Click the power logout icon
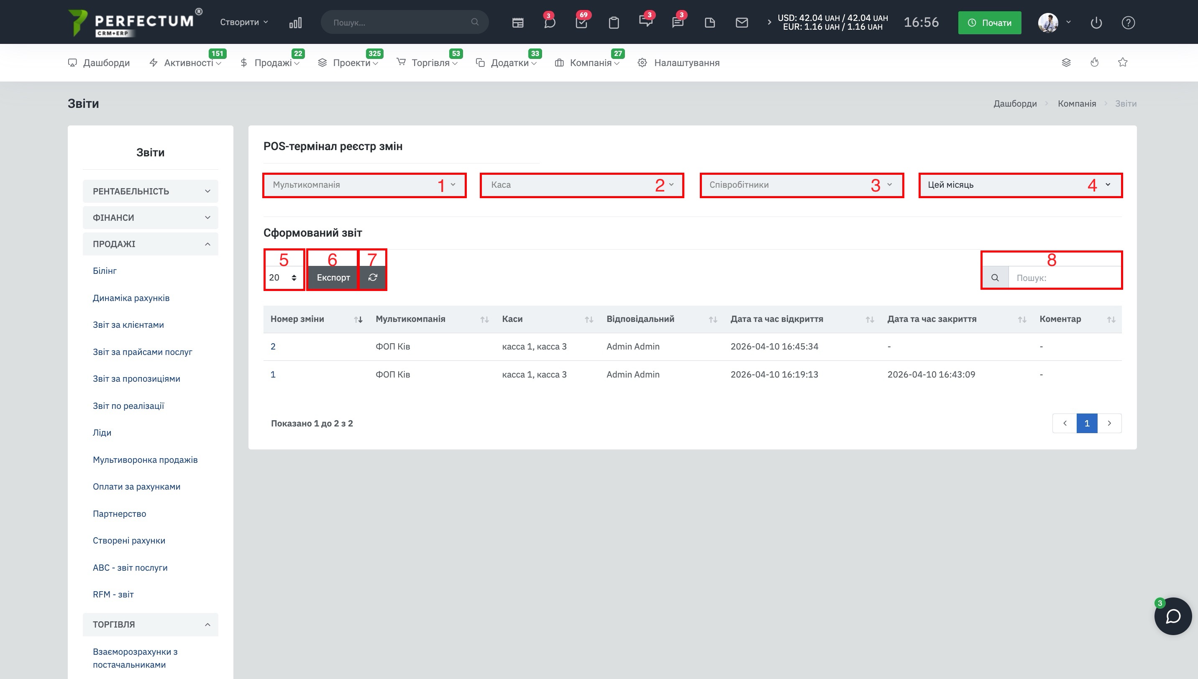 pos(1096,23)
